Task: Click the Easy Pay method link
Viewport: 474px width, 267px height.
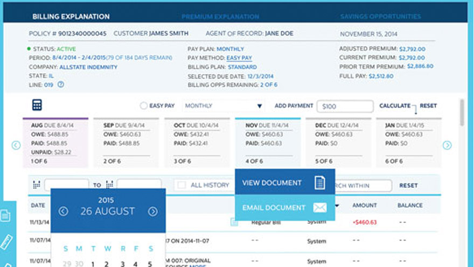Action: click(239, 58)
